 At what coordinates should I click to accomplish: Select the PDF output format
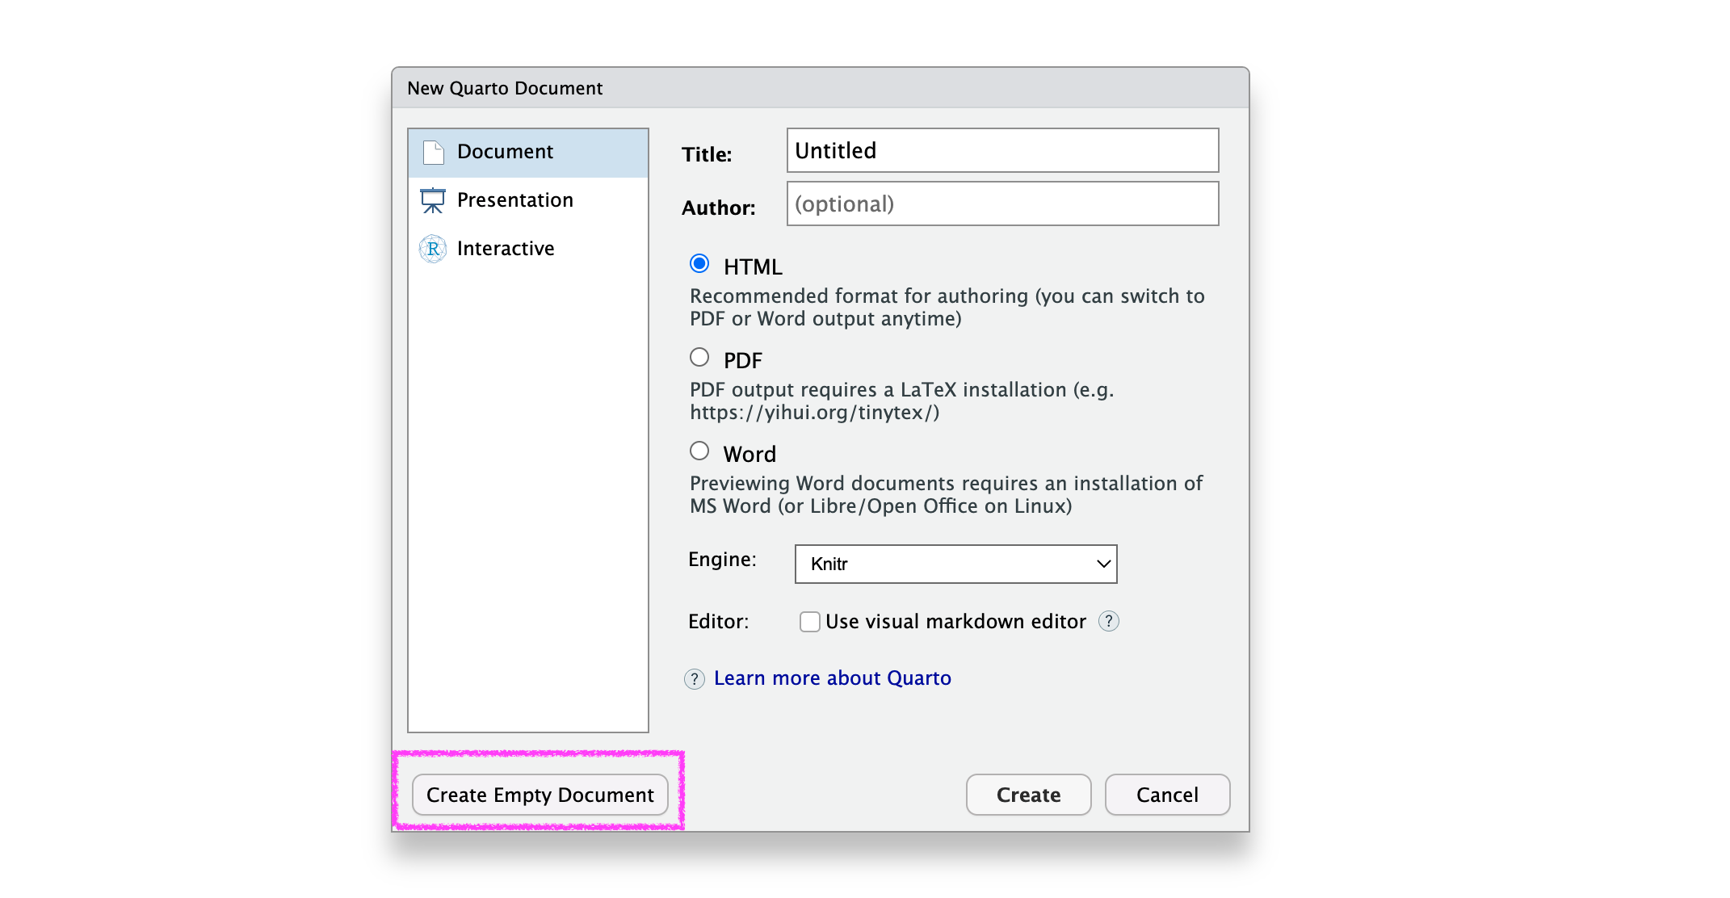(x=699, y=358)
